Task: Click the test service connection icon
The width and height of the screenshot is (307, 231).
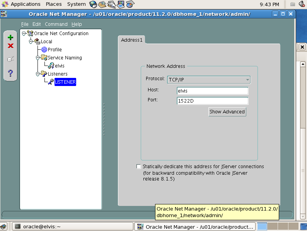Action: coord(10,59)
